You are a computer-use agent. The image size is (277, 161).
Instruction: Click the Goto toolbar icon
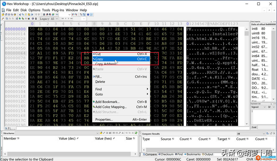pyautogui.click(x=57, y=15)
